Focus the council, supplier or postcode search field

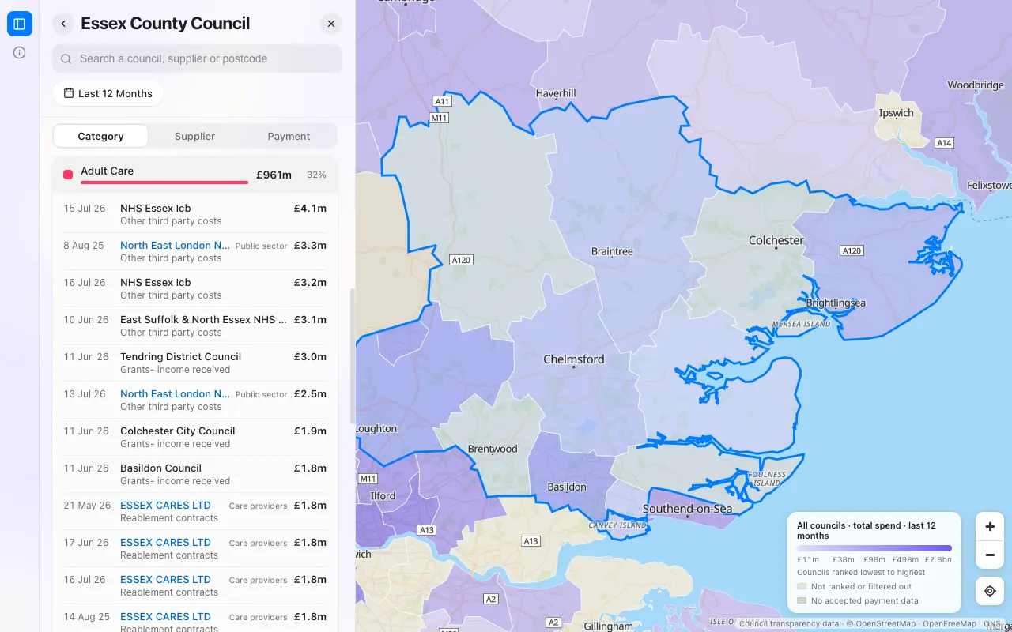tap(197, 58)
